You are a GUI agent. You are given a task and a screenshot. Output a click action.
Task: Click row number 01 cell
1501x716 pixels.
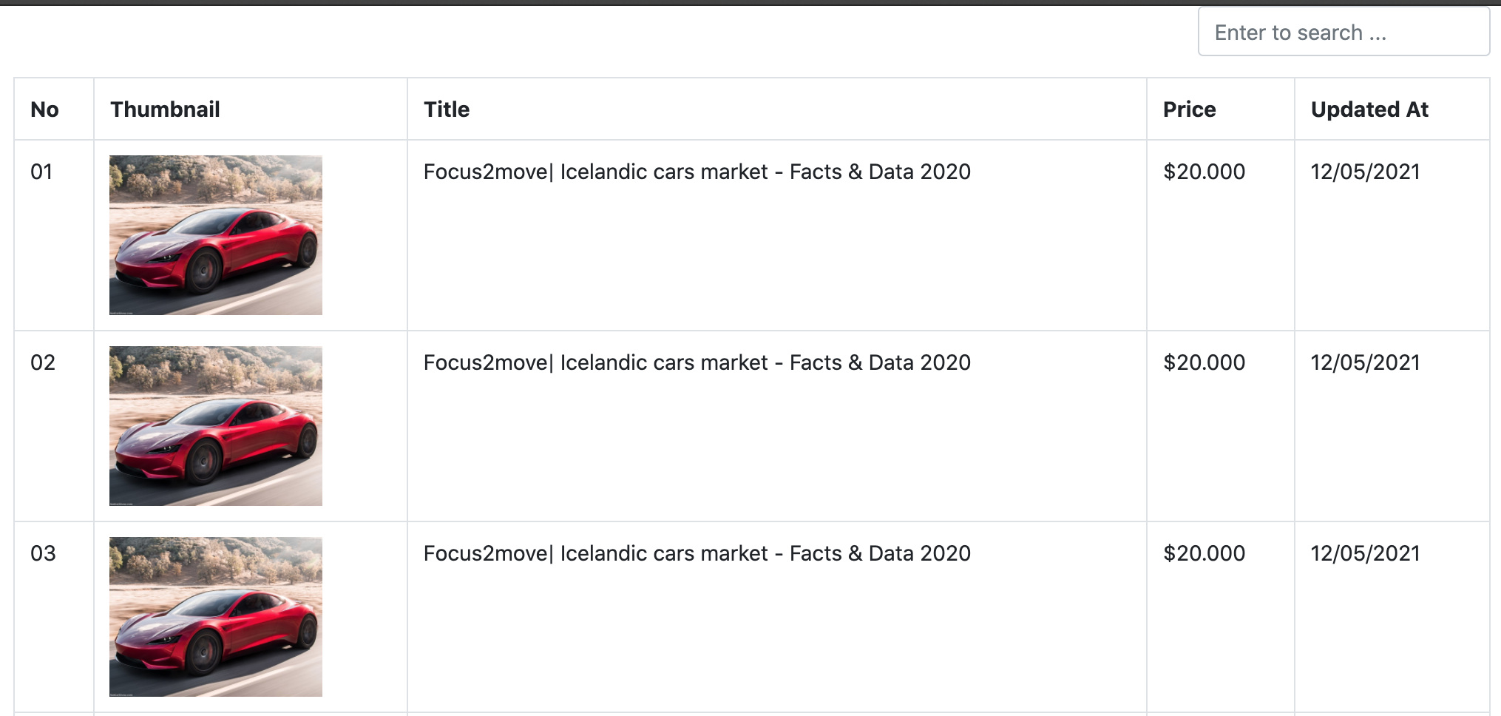(42, 172)
